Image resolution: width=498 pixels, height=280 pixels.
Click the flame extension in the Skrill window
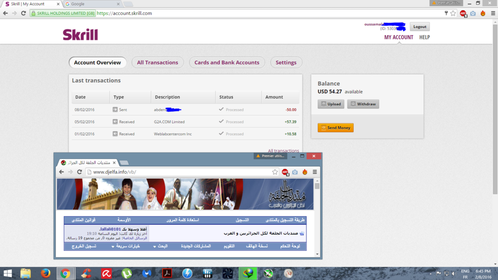coord(483,13)
